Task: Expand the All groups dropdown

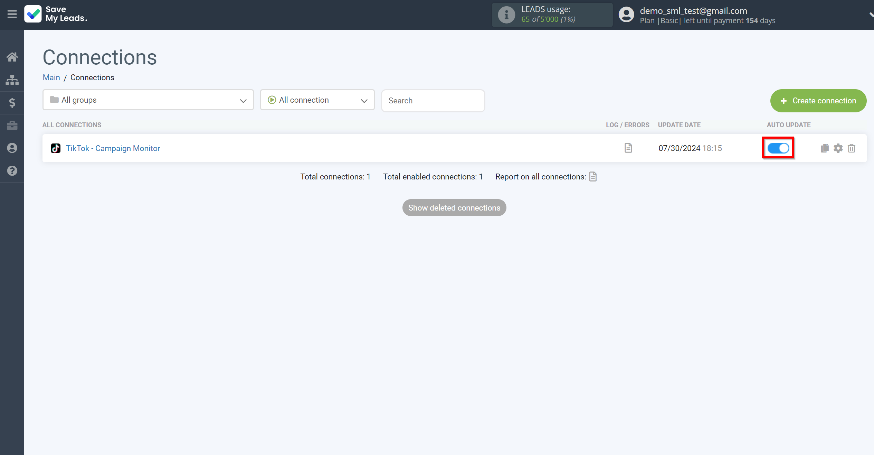Action: (148, 100)
